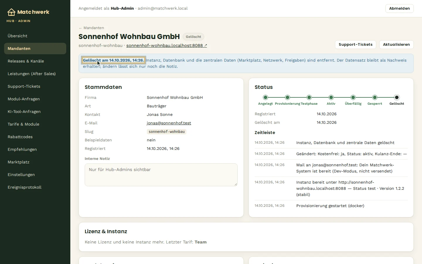422x264 pixels.
Task: Click admin@matchwerk.local in the top bar
Action: tap(163, 9)
